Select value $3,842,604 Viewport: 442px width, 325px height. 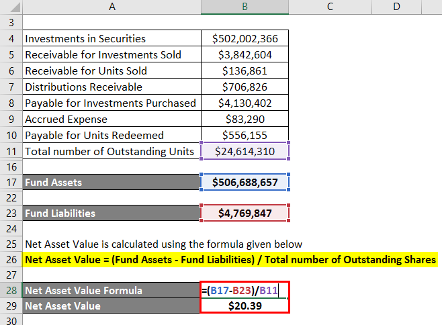[245, 54]
